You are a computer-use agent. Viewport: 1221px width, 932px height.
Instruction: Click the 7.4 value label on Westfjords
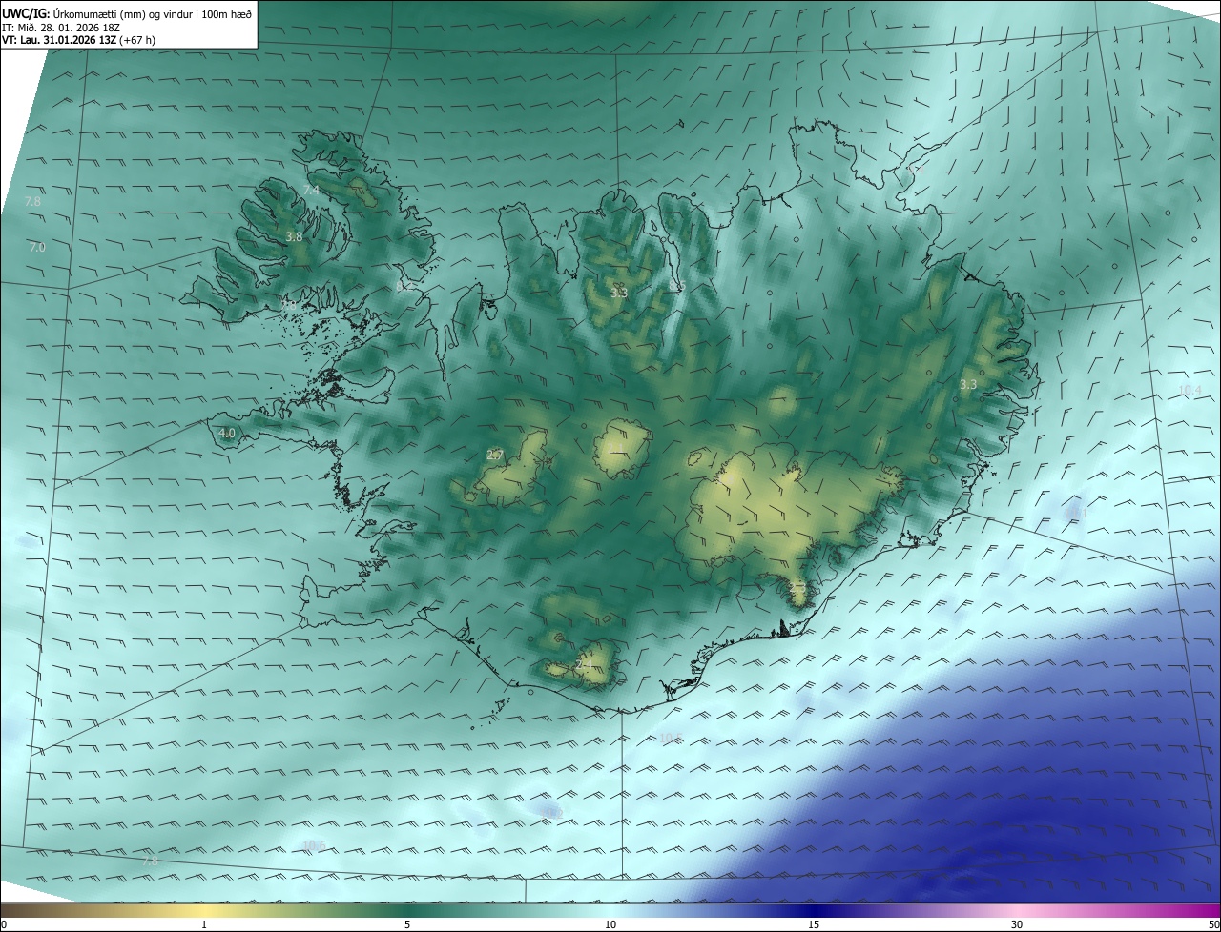click(311, 192)
